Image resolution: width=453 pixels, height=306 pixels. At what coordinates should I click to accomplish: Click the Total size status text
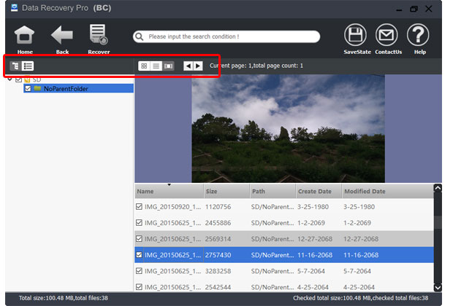point(64,298)
